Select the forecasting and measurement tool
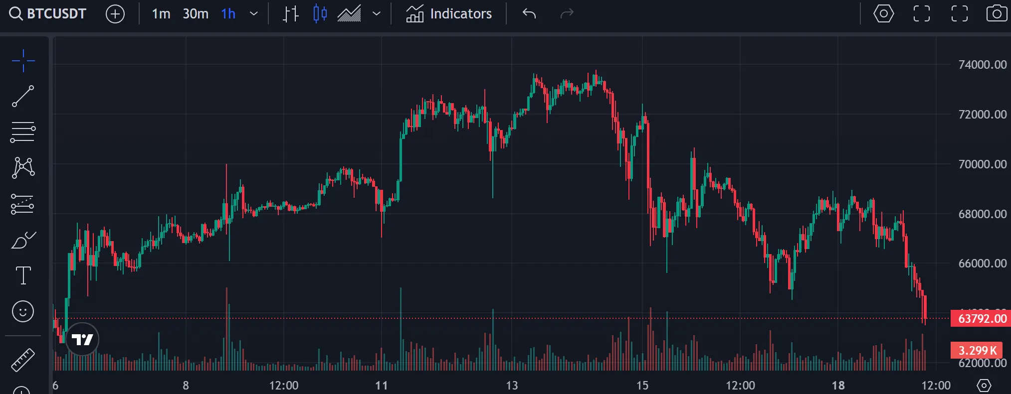This screenshot has height=394, width=1011. [x=23, y=204]
